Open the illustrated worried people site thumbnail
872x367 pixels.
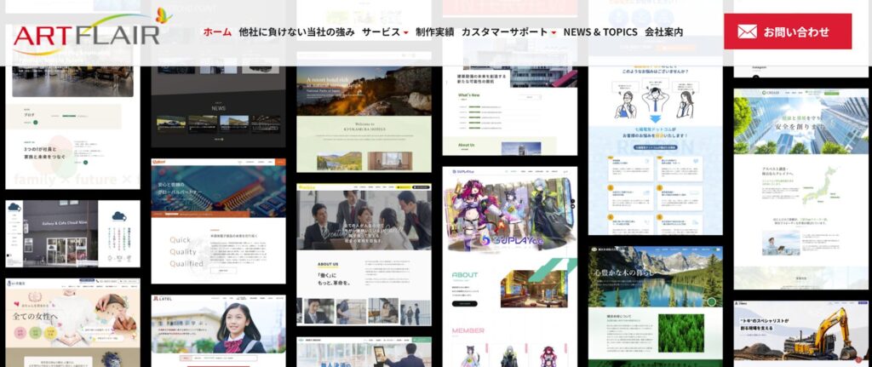click(x=656, y=150)
